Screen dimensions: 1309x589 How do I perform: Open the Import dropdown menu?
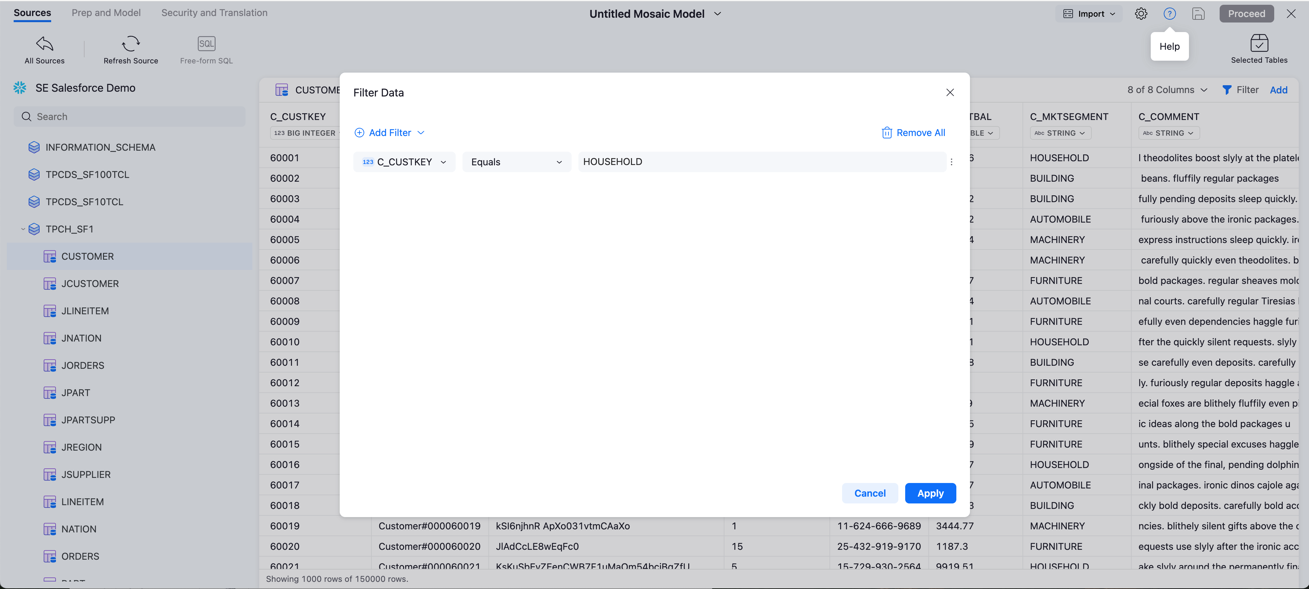tap(1089, 14)
